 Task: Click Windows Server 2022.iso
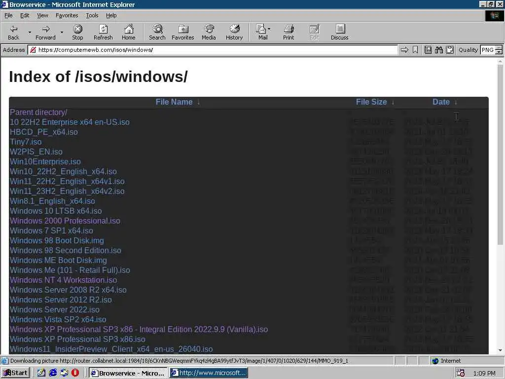[x=54, y=310]
